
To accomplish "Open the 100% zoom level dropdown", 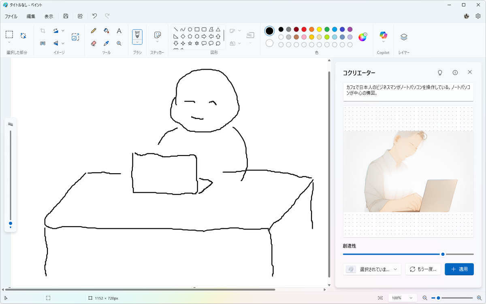I will tap(402, 298).
